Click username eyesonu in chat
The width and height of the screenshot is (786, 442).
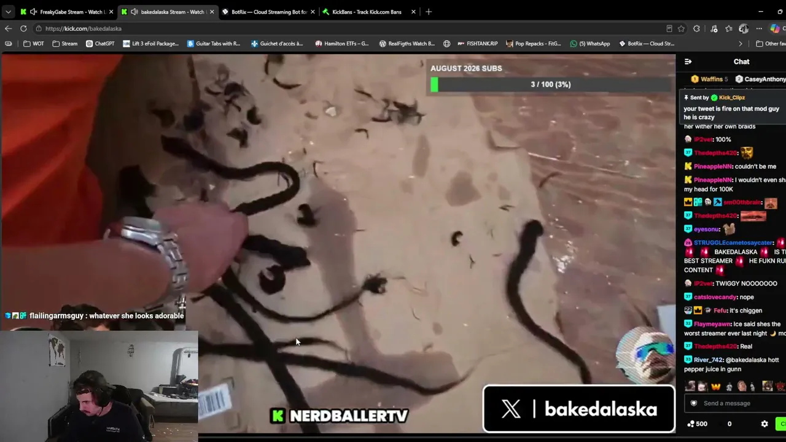[x=706, y=229]
